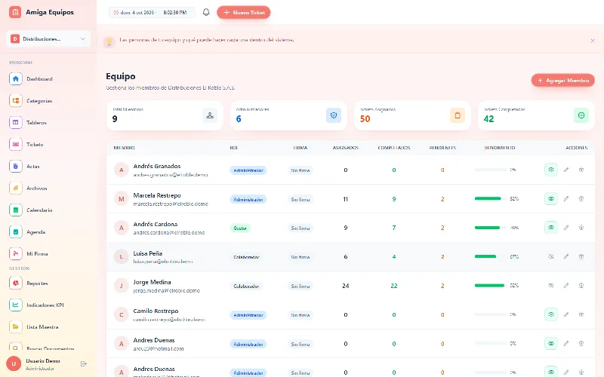Toggle visibility for Andres Duenas arcu23 row
This screenshot has width=604, height=377.
pos(551,344)
